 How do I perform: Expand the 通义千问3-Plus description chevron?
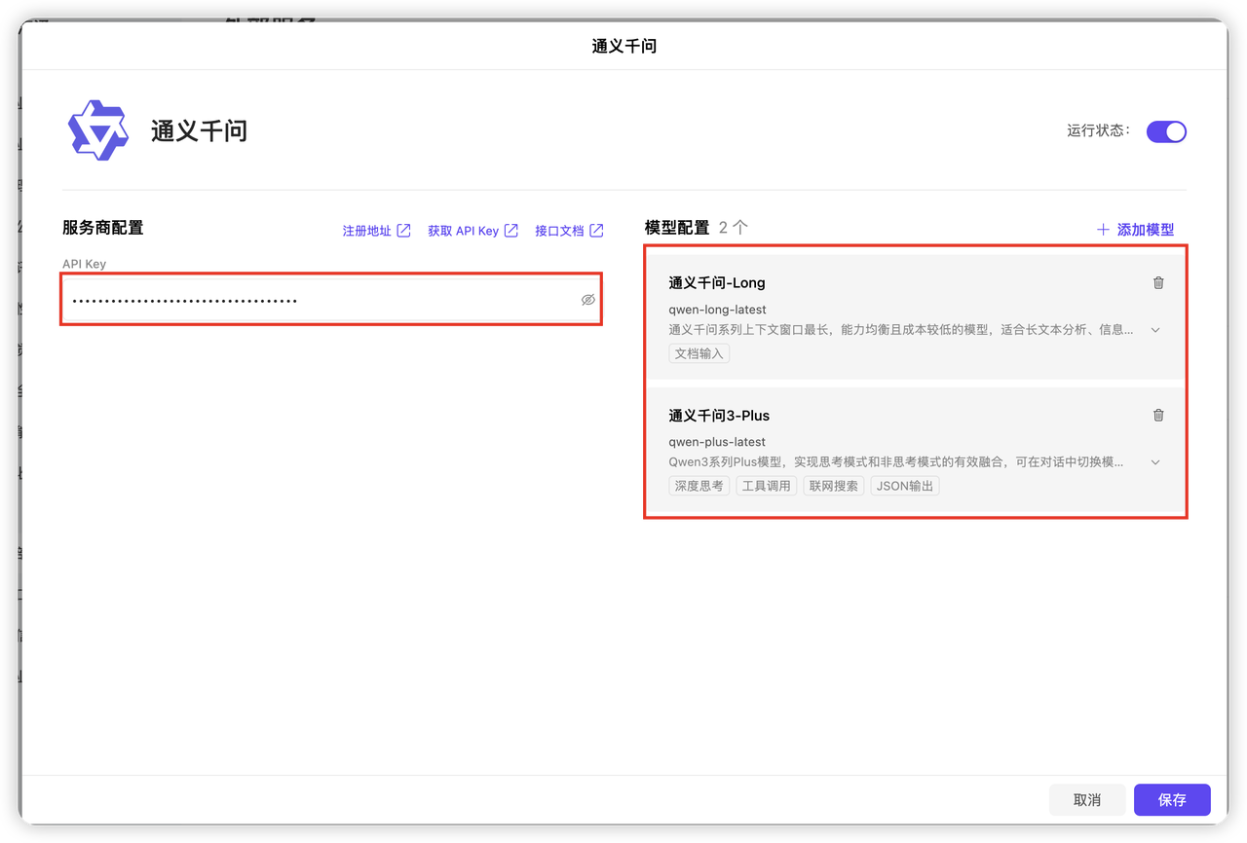[1155, 462]
